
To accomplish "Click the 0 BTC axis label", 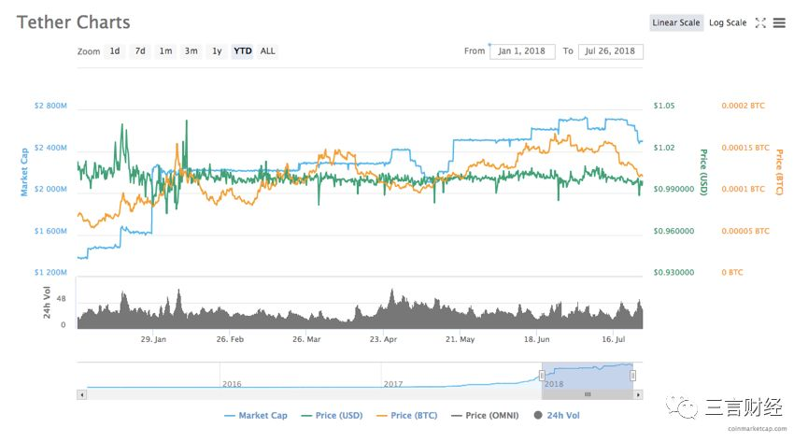I will pos(732,272).
